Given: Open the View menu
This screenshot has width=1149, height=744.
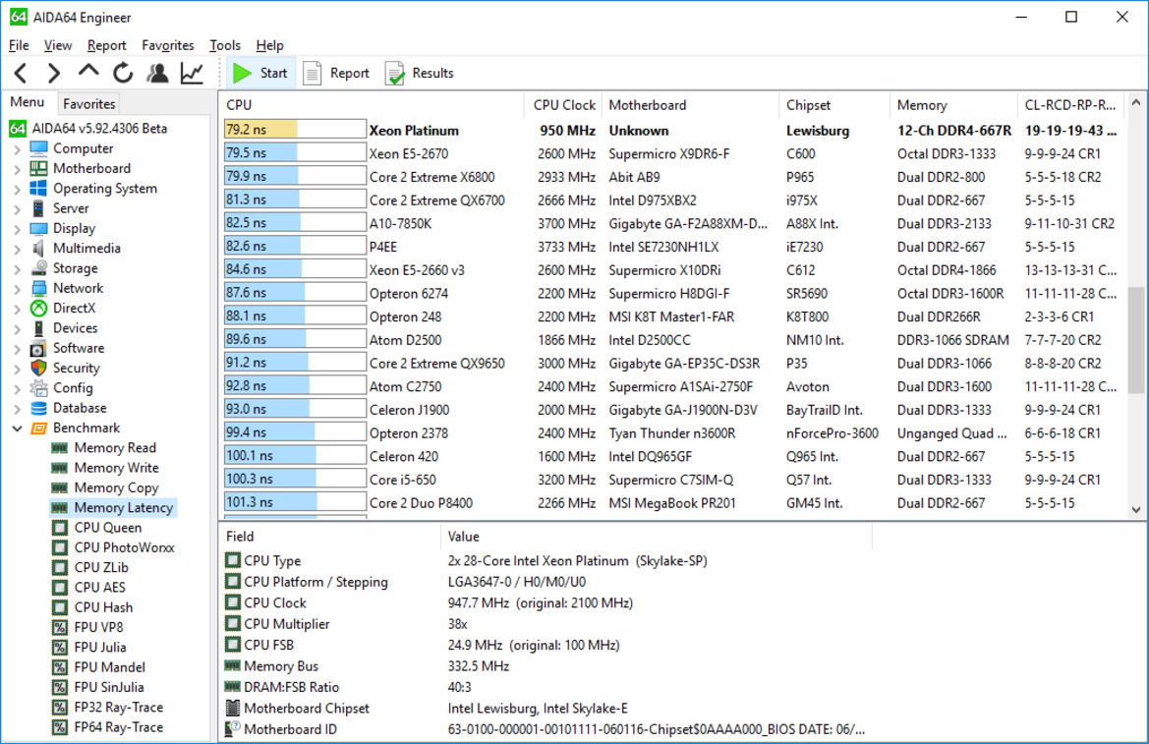Looking at the screenshot, I should click(58, 45).
